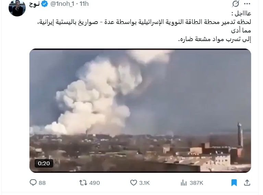Like the tweet with the heart icon

click(133, 183)
